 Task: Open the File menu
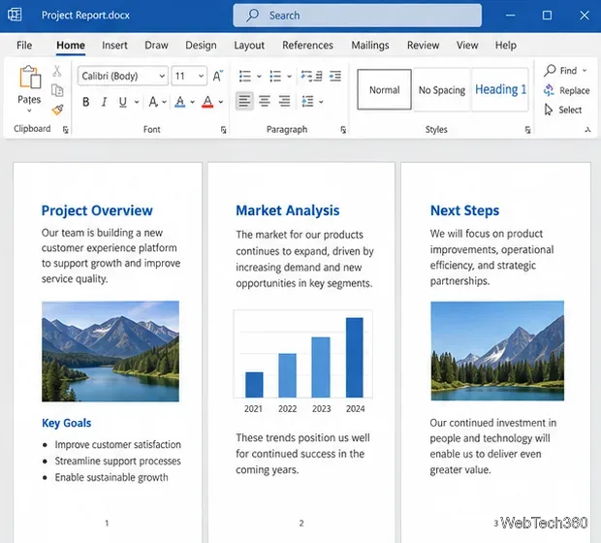[24, 46]
